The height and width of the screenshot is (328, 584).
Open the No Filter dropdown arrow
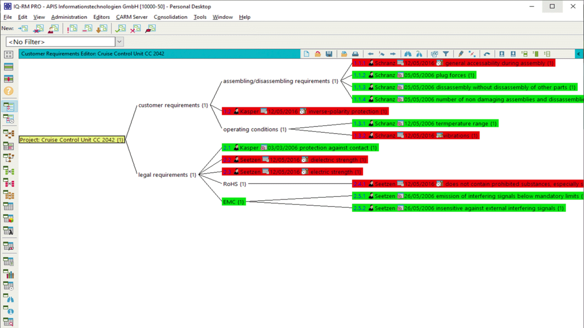click(x=119, y=42)
